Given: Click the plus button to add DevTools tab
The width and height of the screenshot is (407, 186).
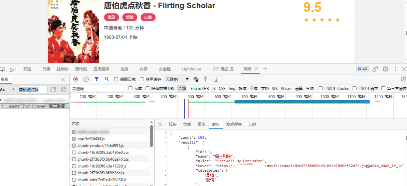Looking at the screenshot, I should [x=265, y=69].
